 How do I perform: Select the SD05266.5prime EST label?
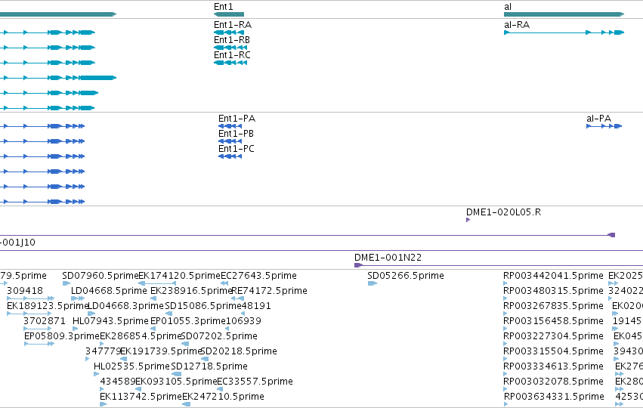tap(406, 276)
